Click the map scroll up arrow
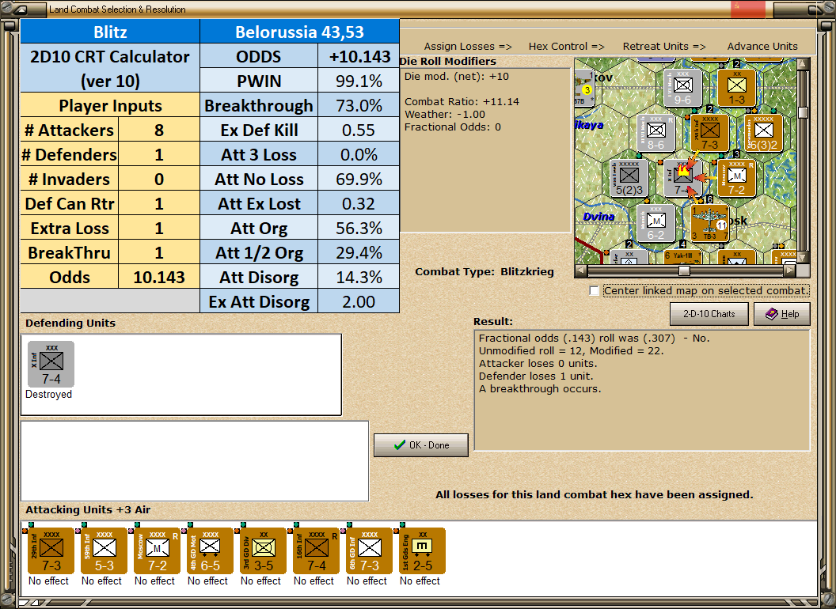The height and width of the screenshot is (609, 836). point(803,64)
